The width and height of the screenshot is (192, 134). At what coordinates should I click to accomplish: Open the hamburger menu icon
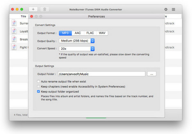[x=173, y=9]
